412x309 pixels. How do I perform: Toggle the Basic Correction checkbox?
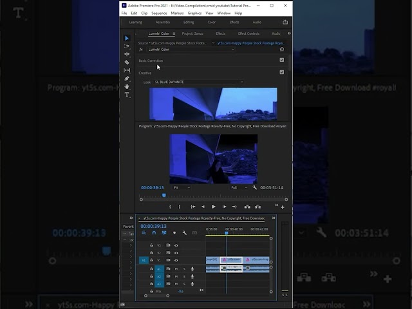(x=282, y=60)
